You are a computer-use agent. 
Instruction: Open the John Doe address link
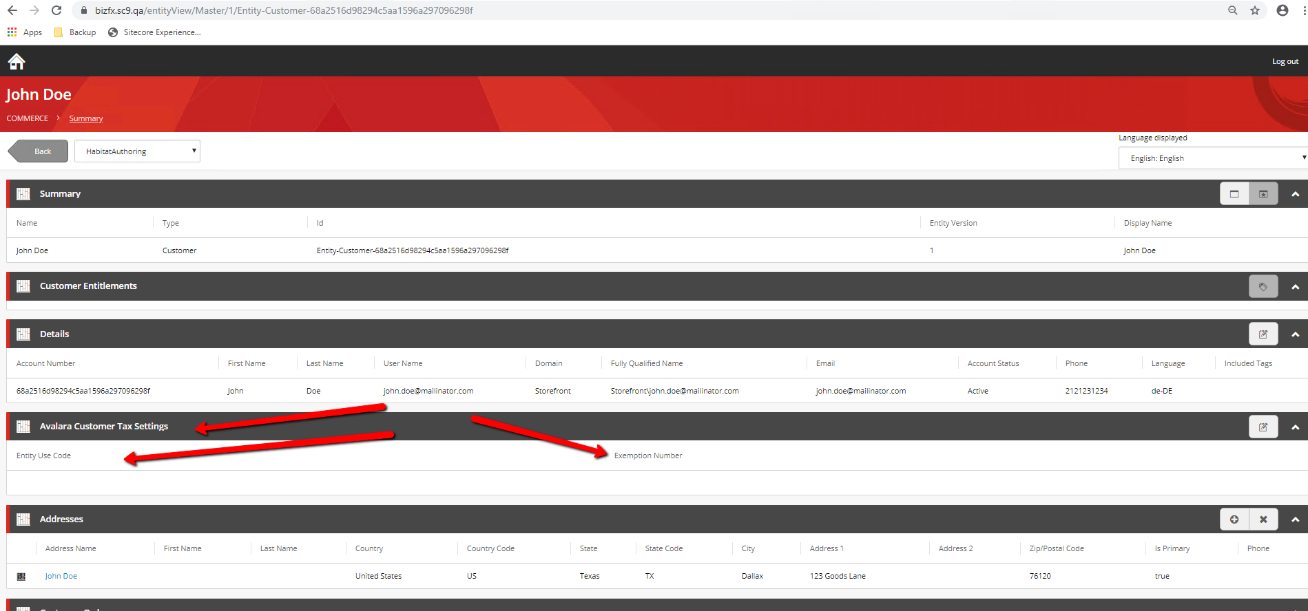pyautogui.click(x=61, y=576)
